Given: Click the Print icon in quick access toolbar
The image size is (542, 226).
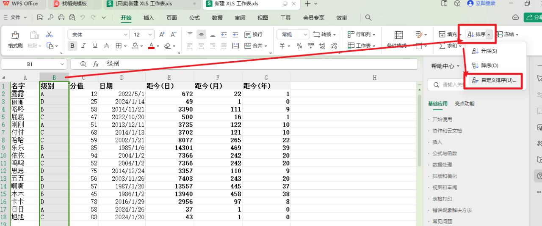Looking at the screenshot, I should pyautogui.click(x=61, y=18).
